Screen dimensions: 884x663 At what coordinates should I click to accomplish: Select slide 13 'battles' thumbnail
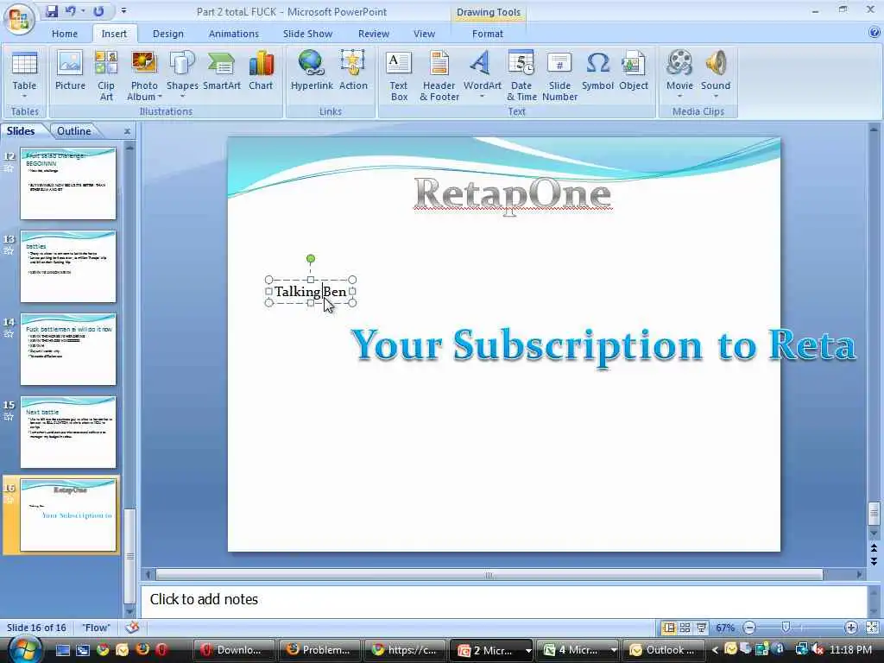67,266
